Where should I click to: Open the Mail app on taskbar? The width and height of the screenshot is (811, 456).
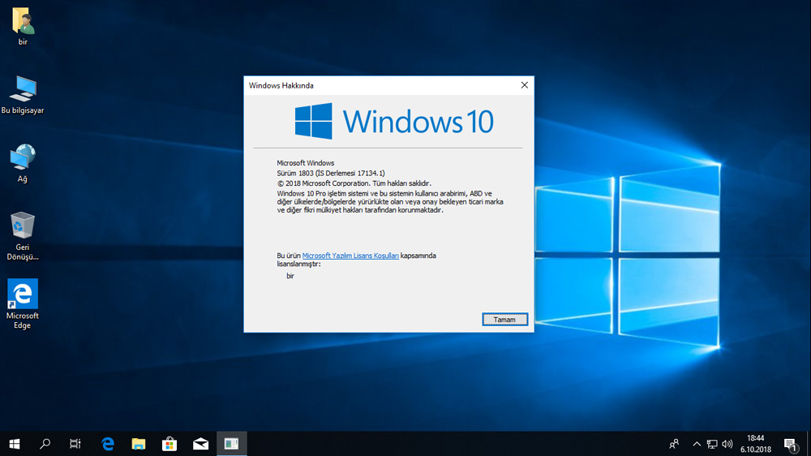[200, 444]
